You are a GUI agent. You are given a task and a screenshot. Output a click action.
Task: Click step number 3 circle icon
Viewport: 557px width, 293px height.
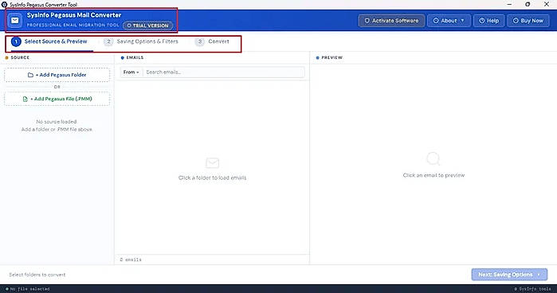click(200, 41)
